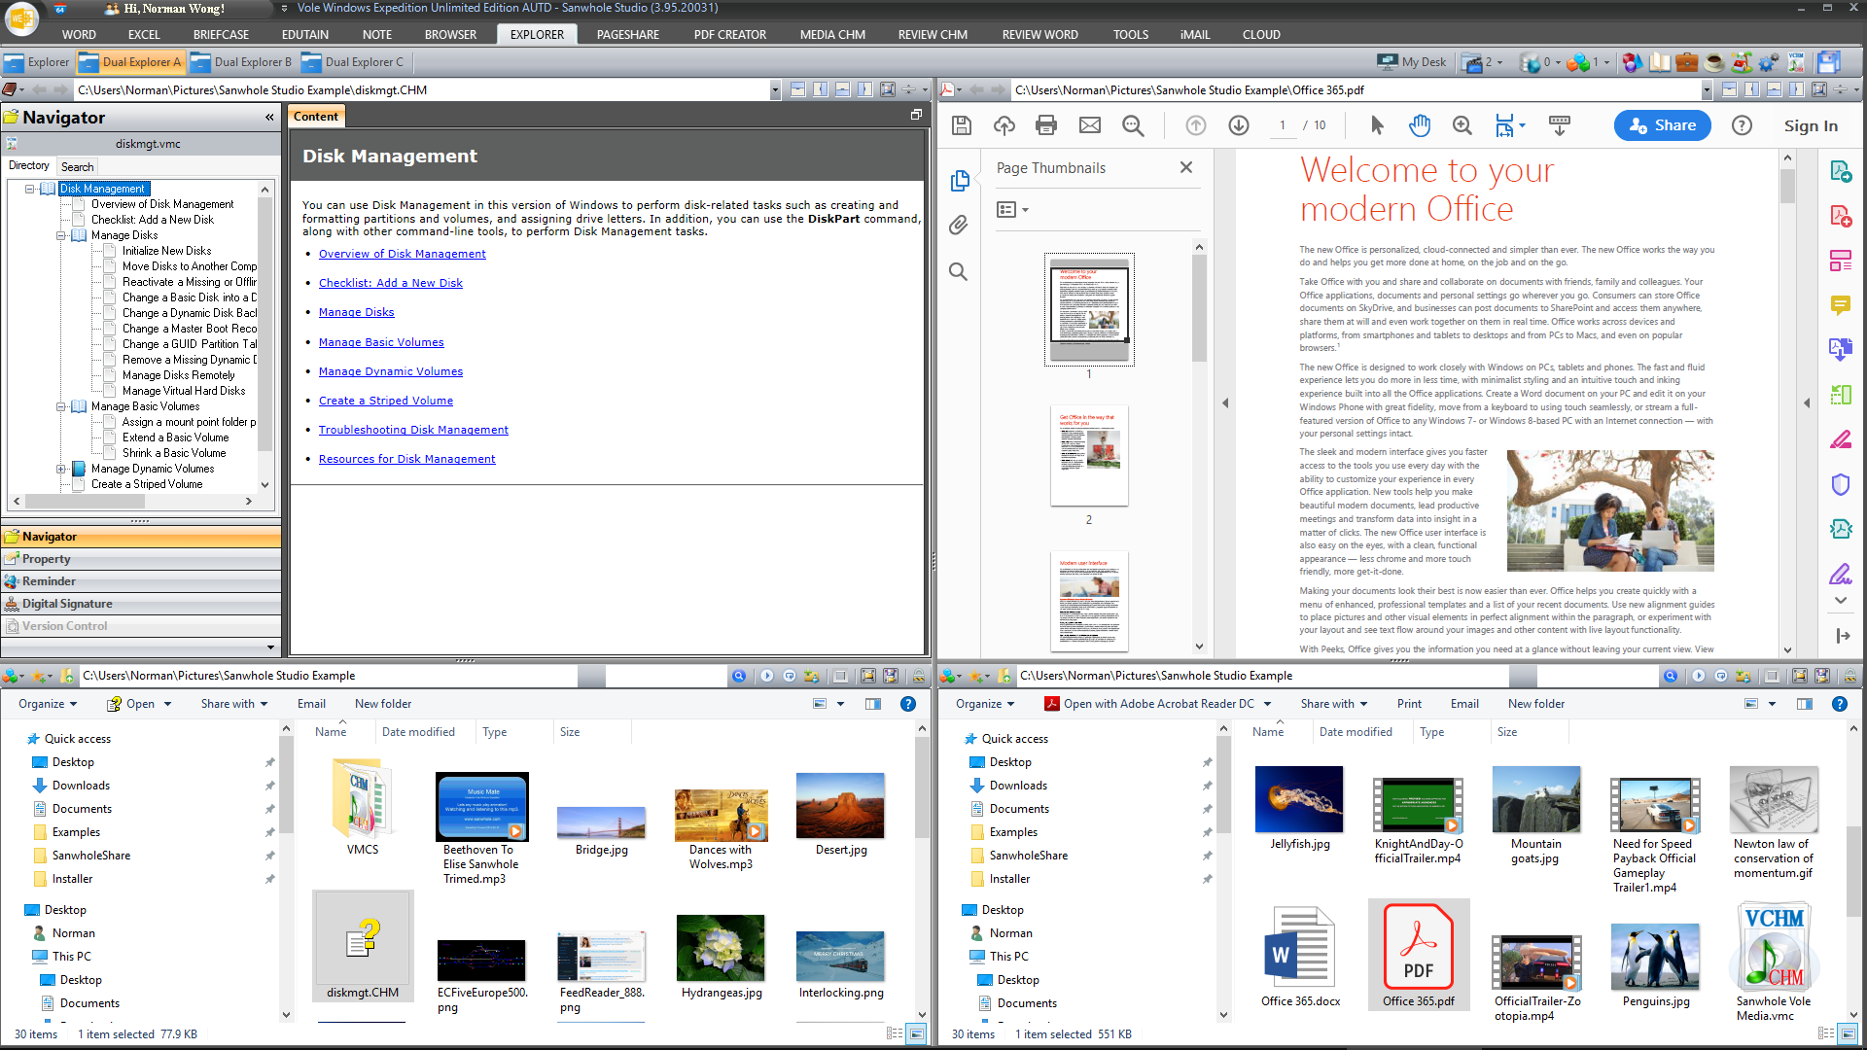This screenshot has width=1867, height=1050.
Task: Open Downloads in left pane Quick access
Action: pyautogui.click(x=81, y=786)
